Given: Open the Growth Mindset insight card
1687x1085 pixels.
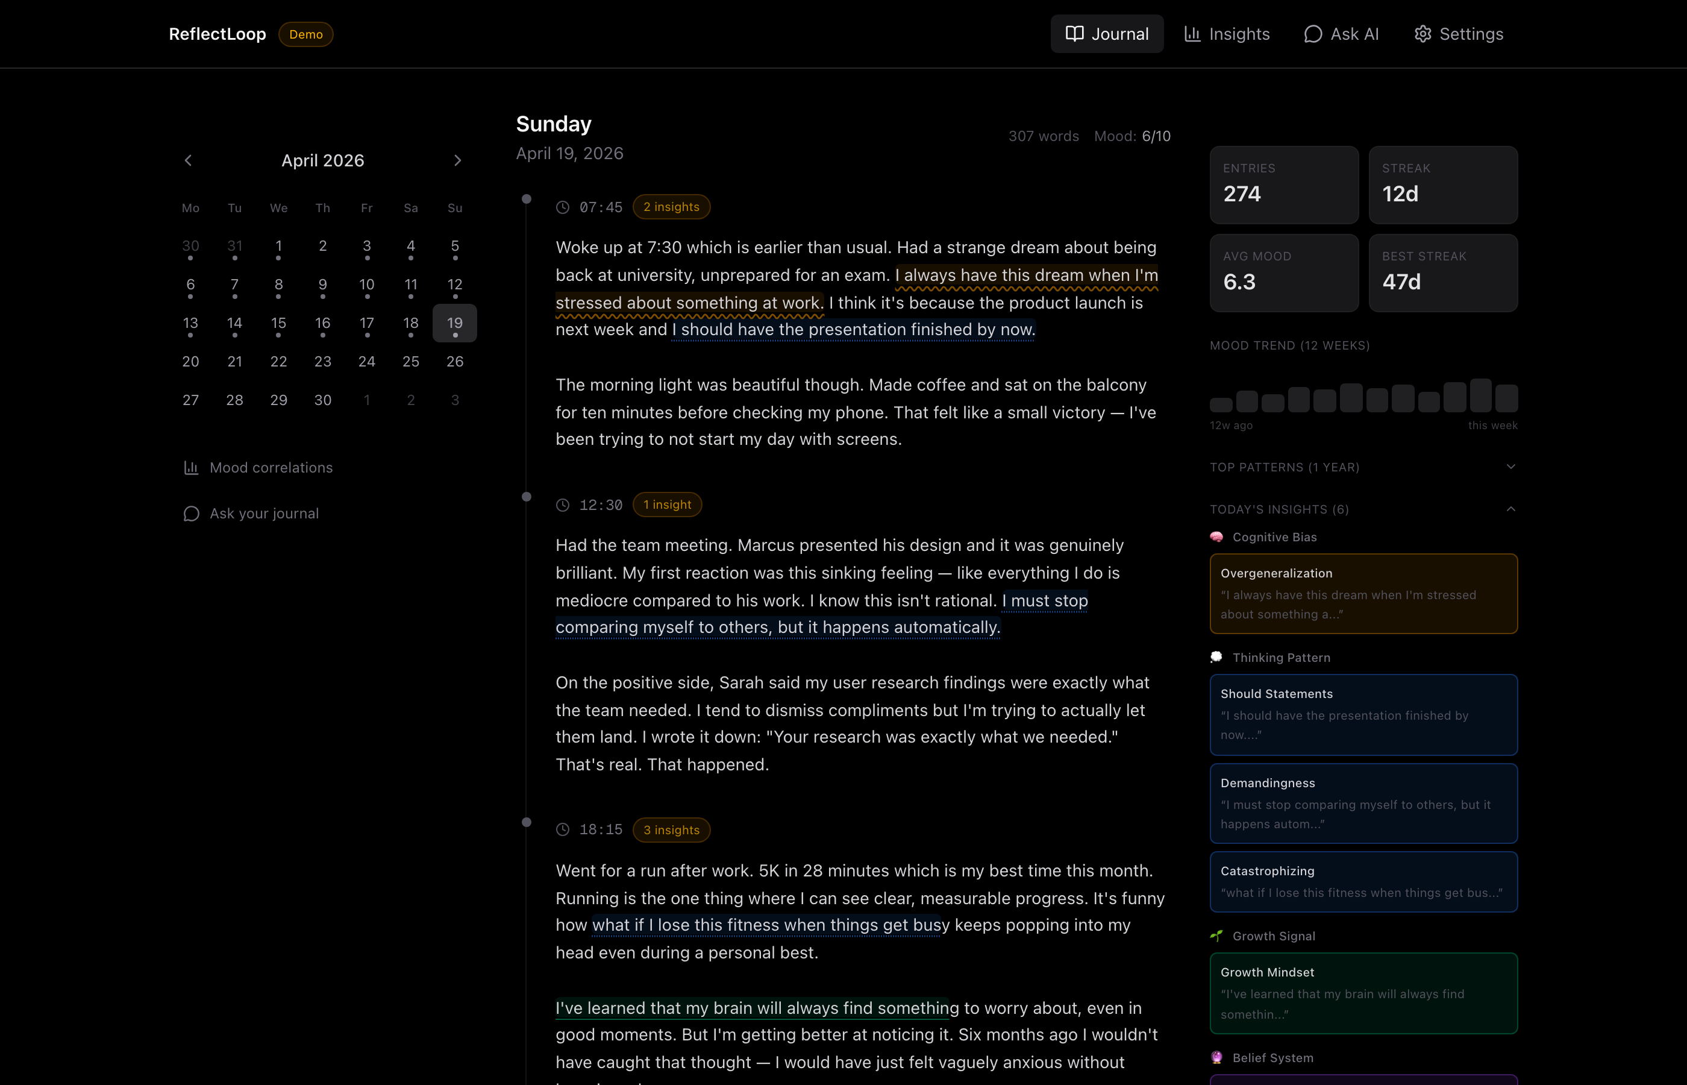Looking at the screenshot, I should click(x=1363, y=993).
